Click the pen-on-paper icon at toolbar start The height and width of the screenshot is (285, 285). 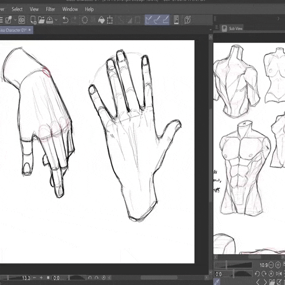9,20
